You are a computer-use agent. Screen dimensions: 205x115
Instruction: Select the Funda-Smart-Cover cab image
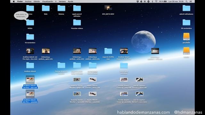point(124,80)
